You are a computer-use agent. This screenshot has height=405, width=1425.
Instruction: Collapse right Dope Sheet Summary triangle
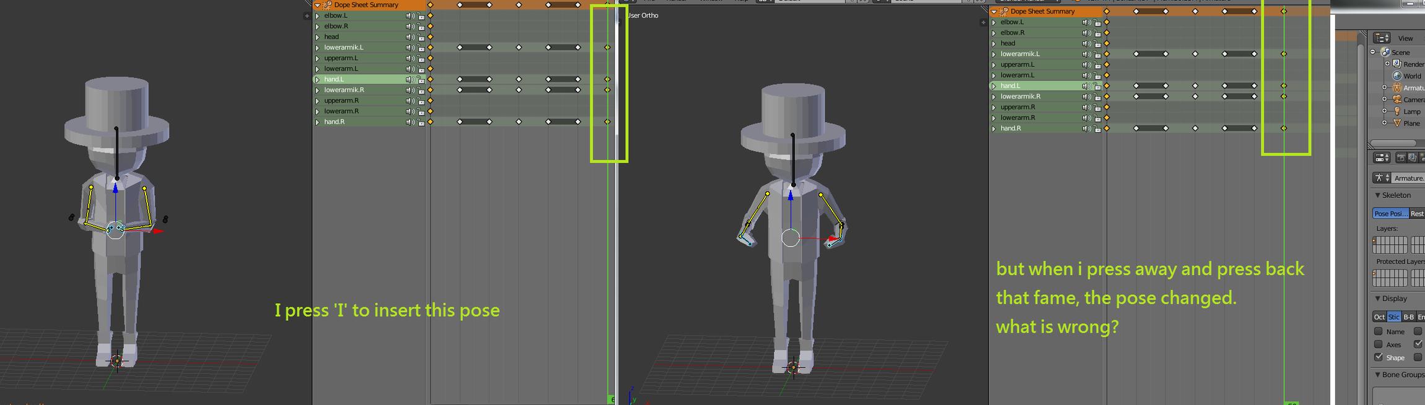[x=994, y=12]
